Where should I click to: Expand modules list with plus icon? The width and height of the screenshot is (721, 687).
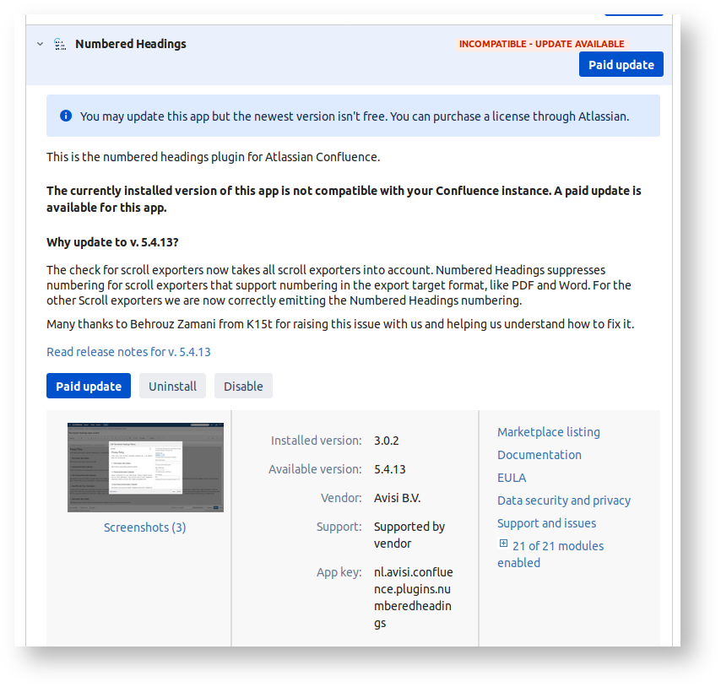(503, 544)
